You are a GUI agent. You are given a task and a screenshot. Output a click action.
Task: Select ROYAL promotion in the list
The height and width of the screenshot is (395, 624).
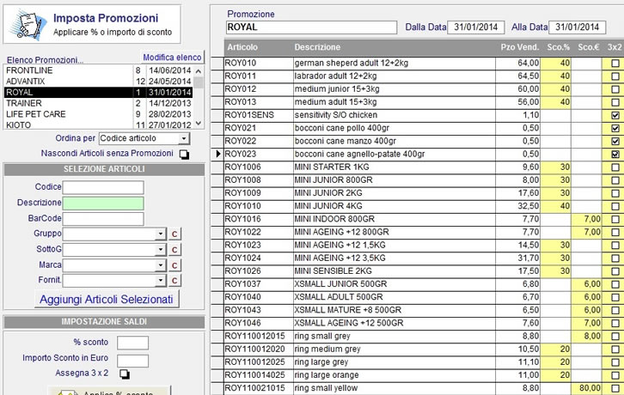coord(98,92)
